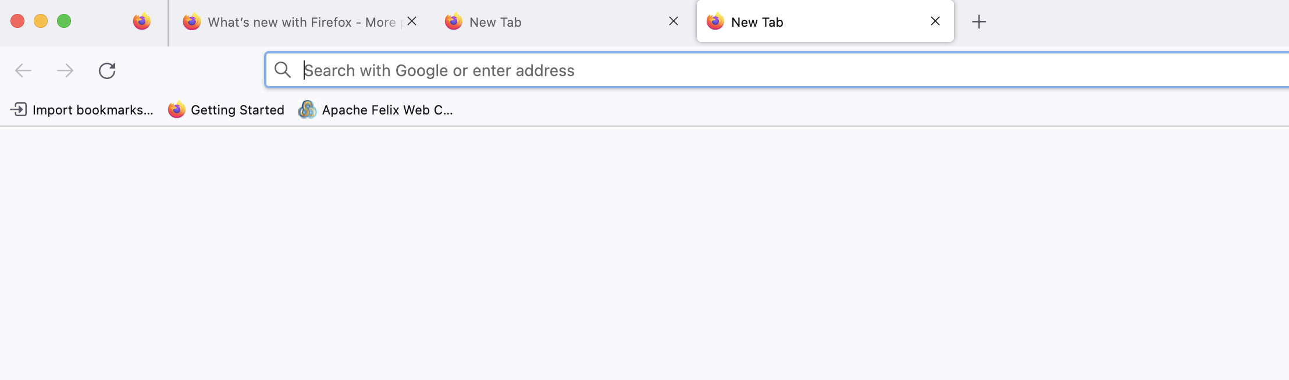Close the middle New Tab
Image resolution: width=1289 pixels, height=380 pixels.
(x=674, y=21)
